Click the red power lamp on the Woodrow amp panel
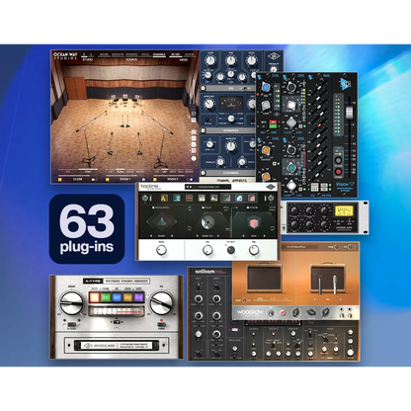This screenshot has height=411, width=411. [283, 312]
